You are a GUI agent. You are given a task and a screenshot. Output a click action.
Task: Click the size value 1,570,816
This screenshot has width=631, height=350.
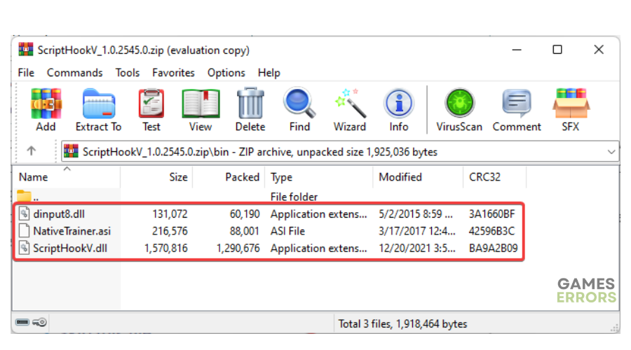165,248
